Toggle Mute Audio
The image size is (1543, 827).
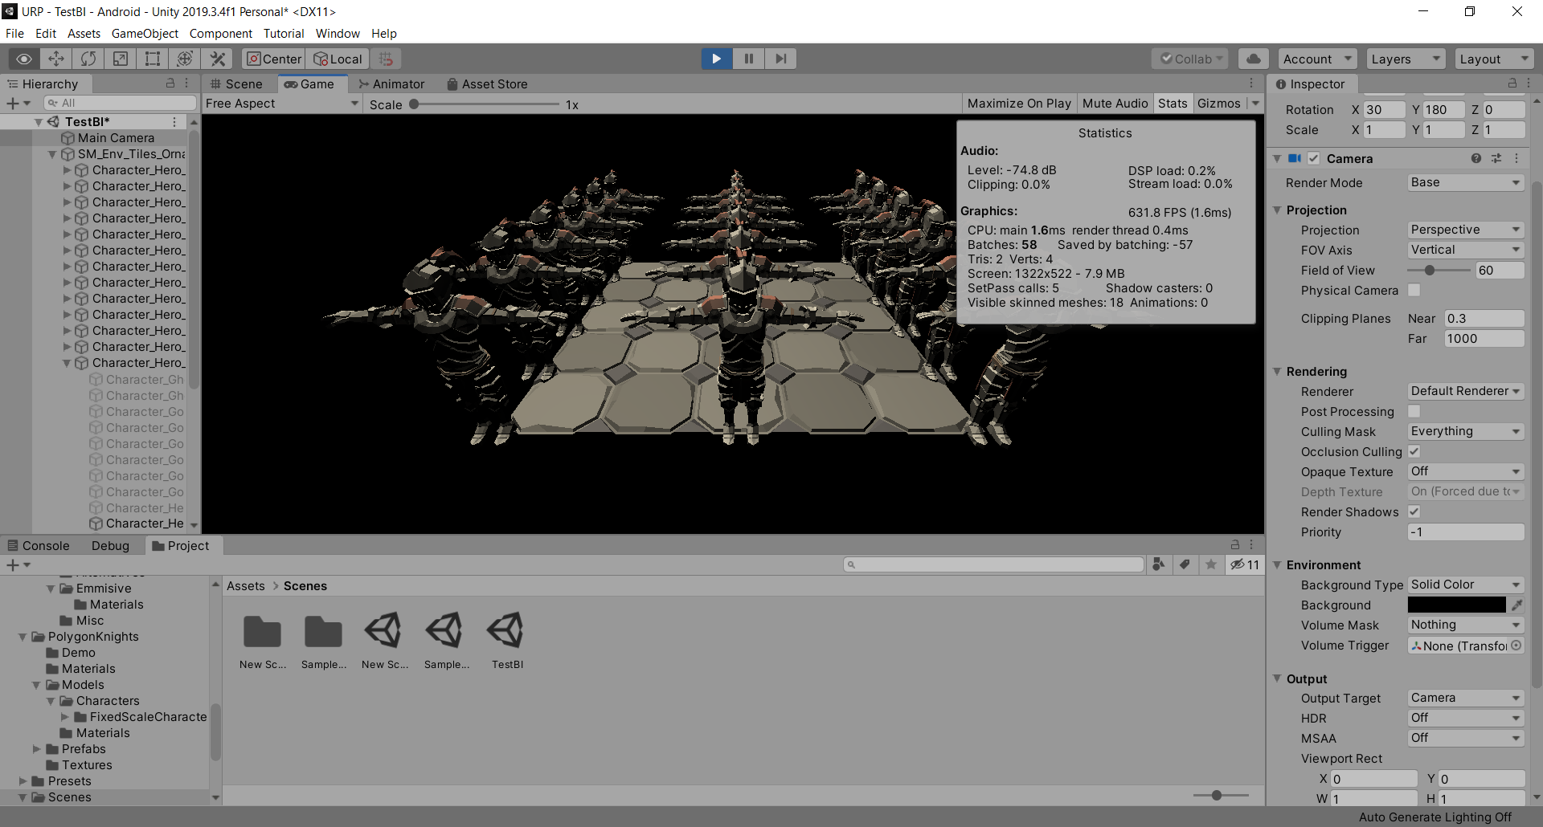[1115, 104]
